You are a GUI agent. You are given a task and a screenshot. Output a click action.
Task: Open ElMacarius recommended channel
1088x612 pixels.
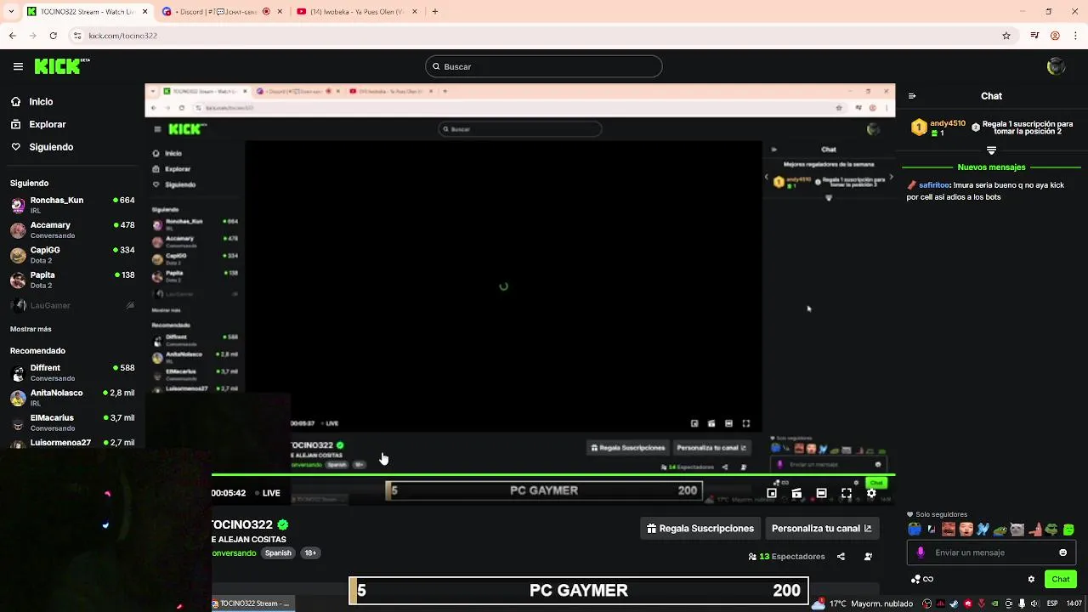(x=72, y=422)
